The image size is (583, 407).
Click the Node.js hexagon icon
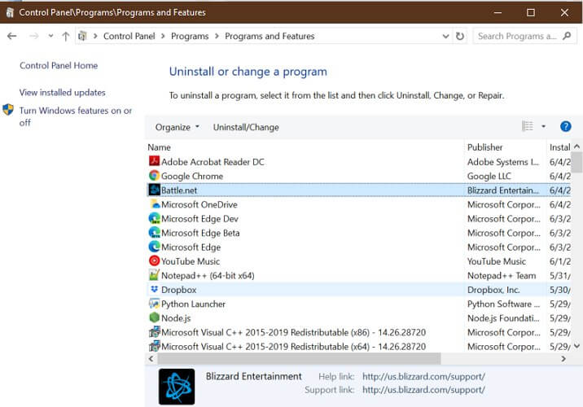click(x=154, y=317)
